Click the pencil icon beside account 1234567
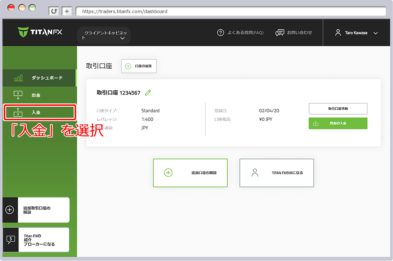This screenshot has height=261, width=393. click(148, 93)
